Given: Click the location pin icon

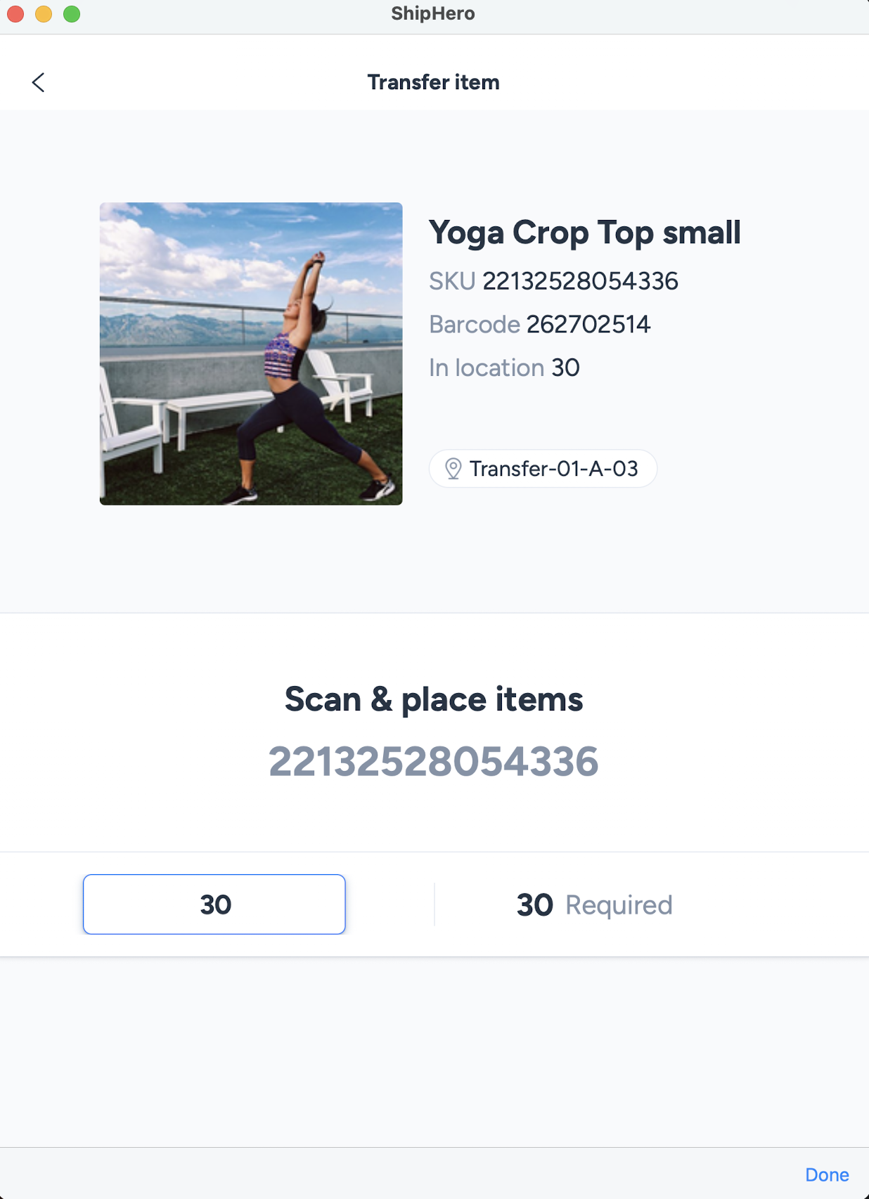Looking at the screenshot, I should pyautogui.click(x=453, y=469).
